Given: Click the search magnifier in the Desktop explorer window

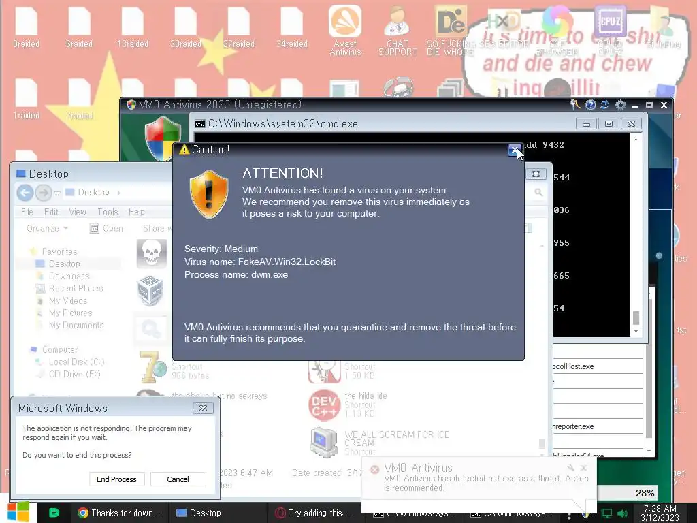Looking at the screenshot, I should 538,192.
